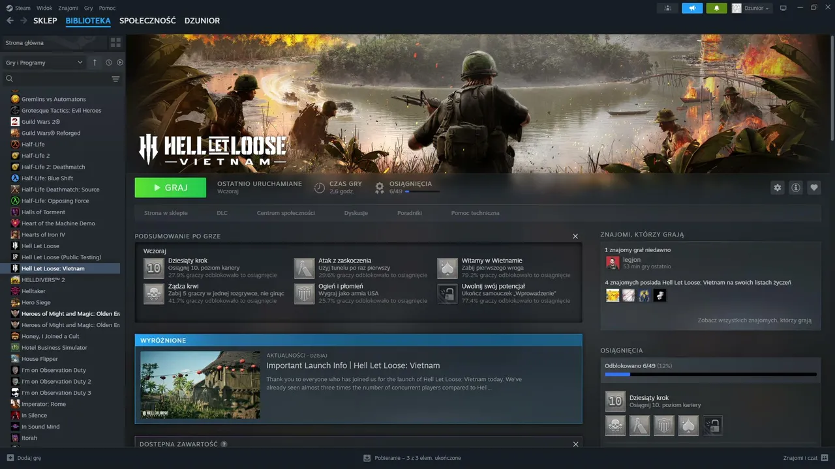Open advanced library filter options
Viewport: 835px width, 469px height.
click(x=115, y=79)
